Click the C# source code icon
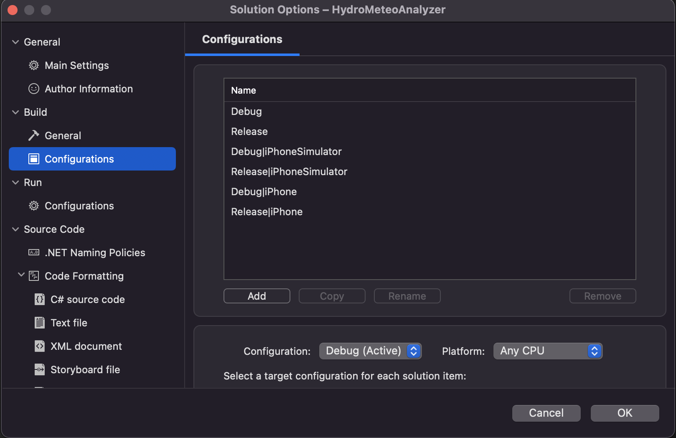 [40, 300]
